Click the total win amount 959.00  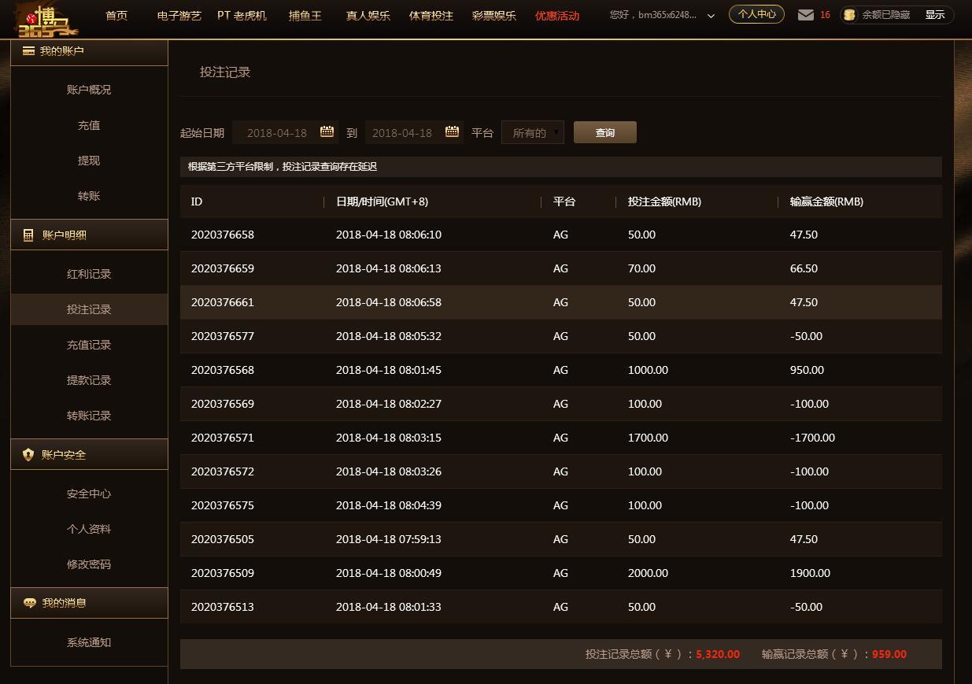pyautogui.click(x=889, y=654)
